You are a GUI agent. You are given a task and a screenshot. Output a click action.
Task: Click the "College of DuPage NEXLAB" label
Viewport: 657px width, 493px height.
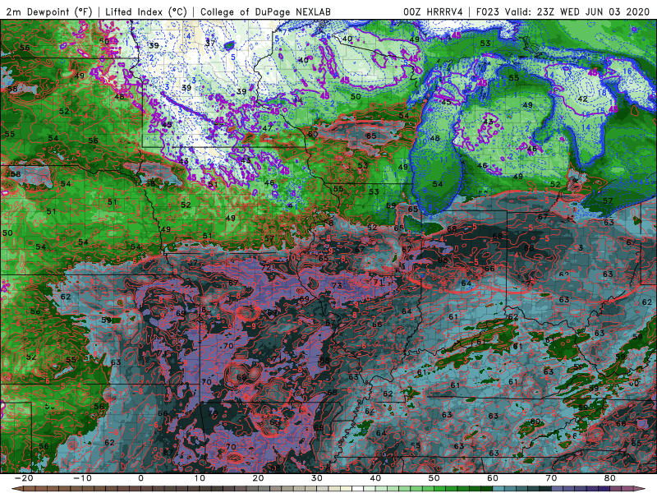pos(265,12)
